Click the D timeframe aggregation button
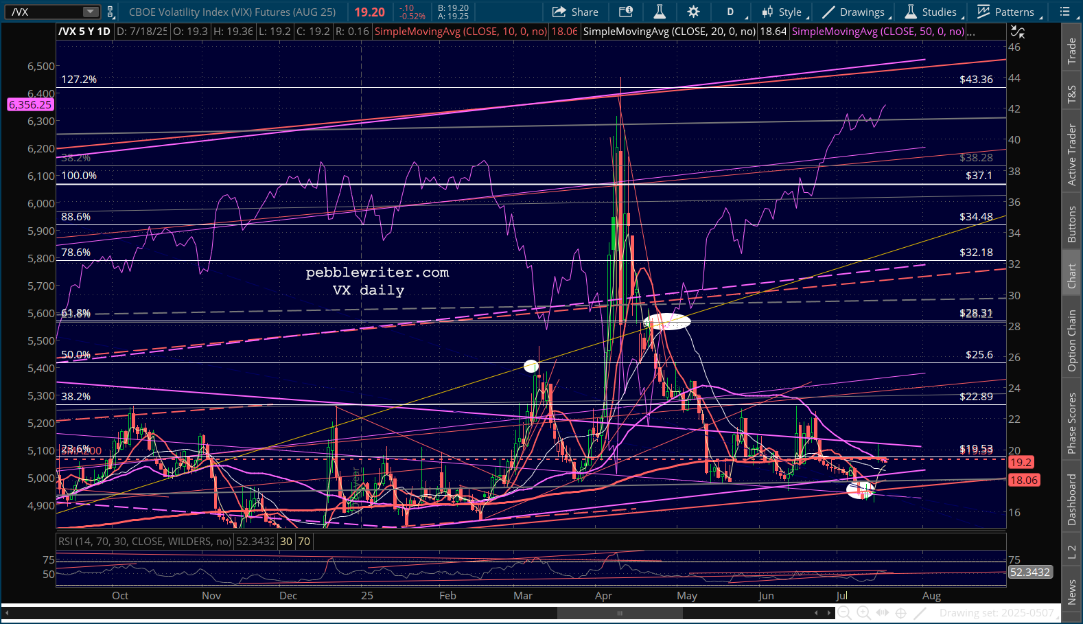This screenshot has height=624, width=1083. [730, 12]
